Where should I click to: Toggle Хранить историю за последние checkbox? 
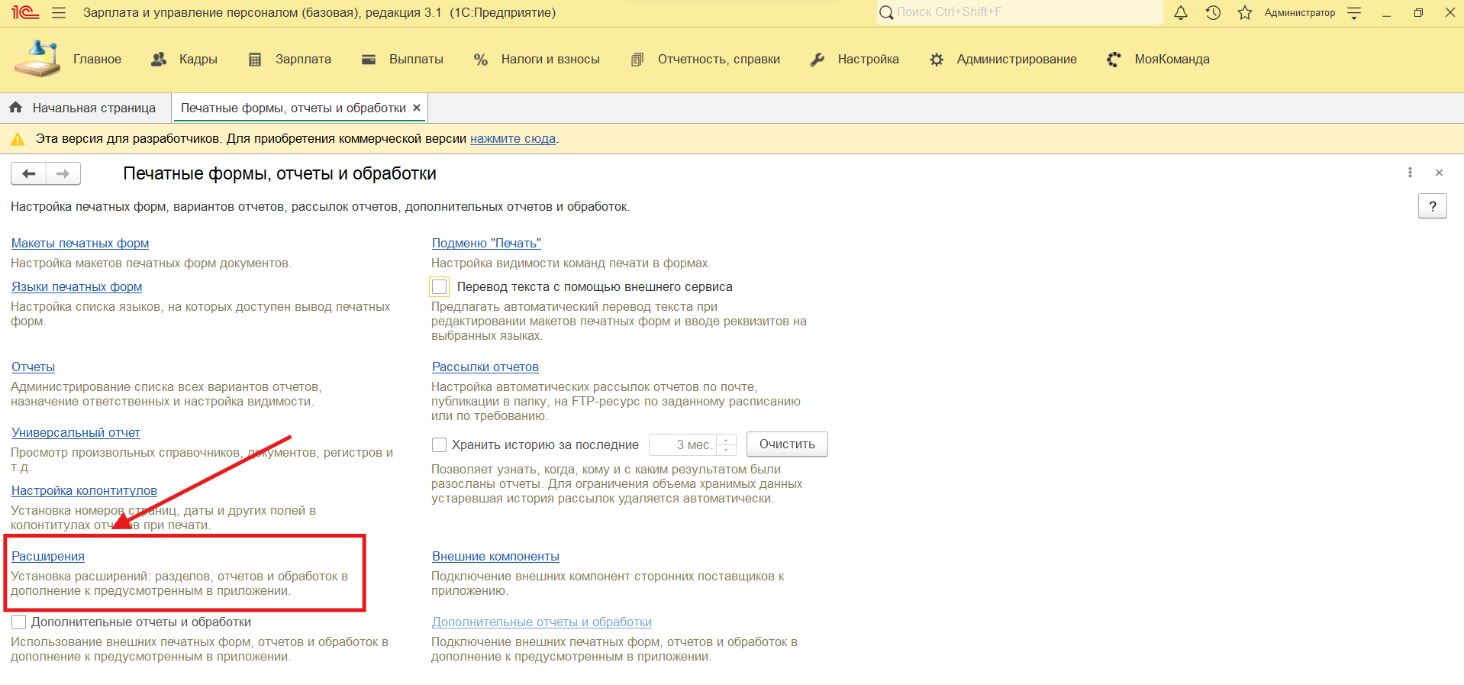tap(440, 444)
